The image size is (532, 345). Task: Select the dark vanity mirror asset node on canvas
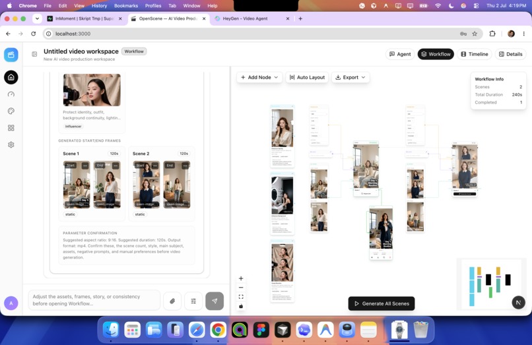point(283,204)
